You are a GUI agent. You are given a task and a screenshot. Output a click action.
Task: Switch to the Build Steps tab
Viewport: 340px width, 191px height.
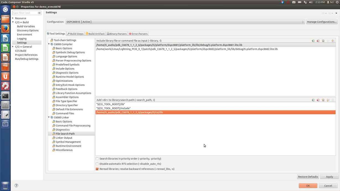(75, 34)
